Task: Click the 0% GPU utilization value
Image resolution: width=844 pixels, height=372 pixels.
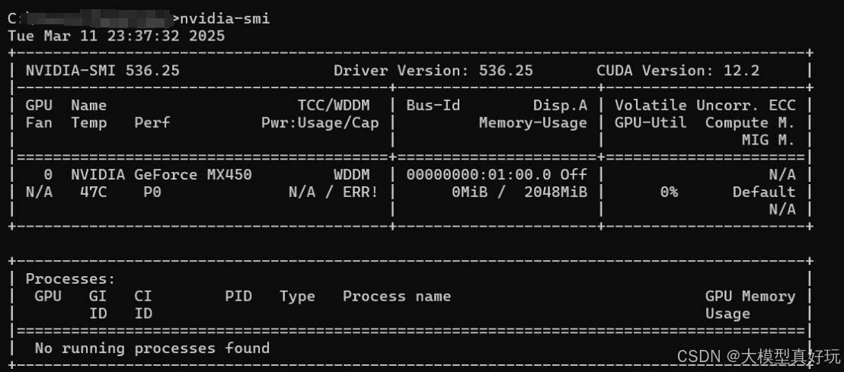Action: click(669, 192)
